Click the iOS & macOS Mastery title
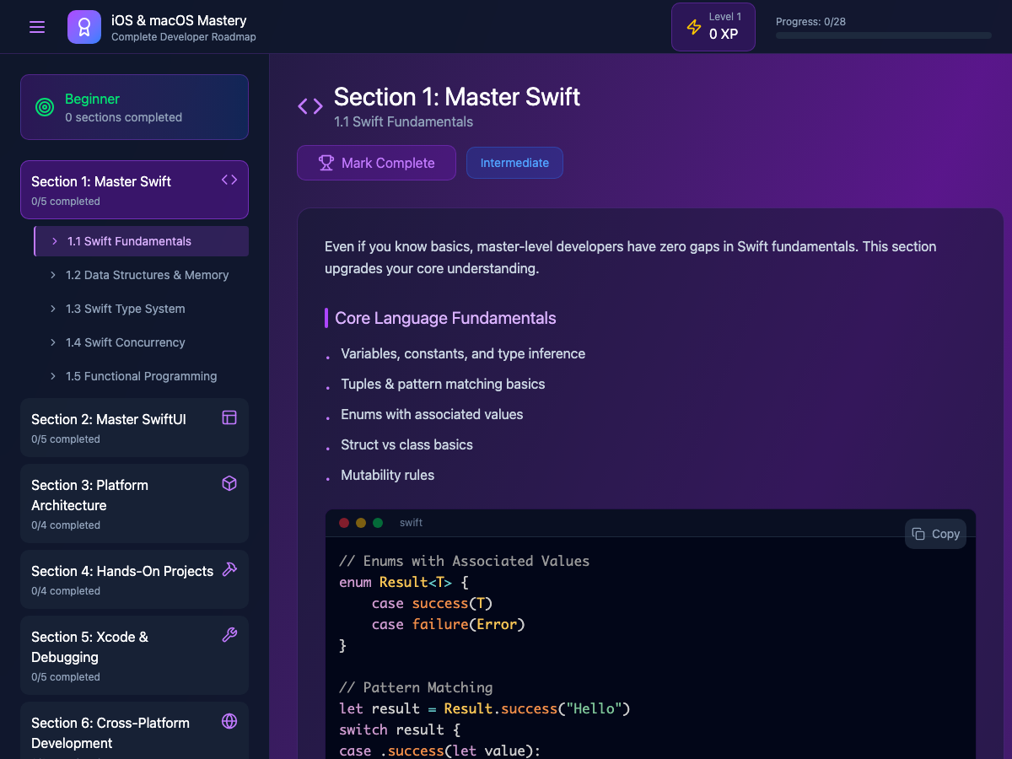 tap(179, 20)
